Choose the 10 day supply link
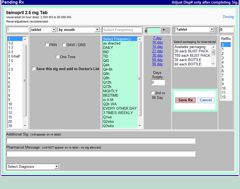240x189 pixels. click(157, 42)
